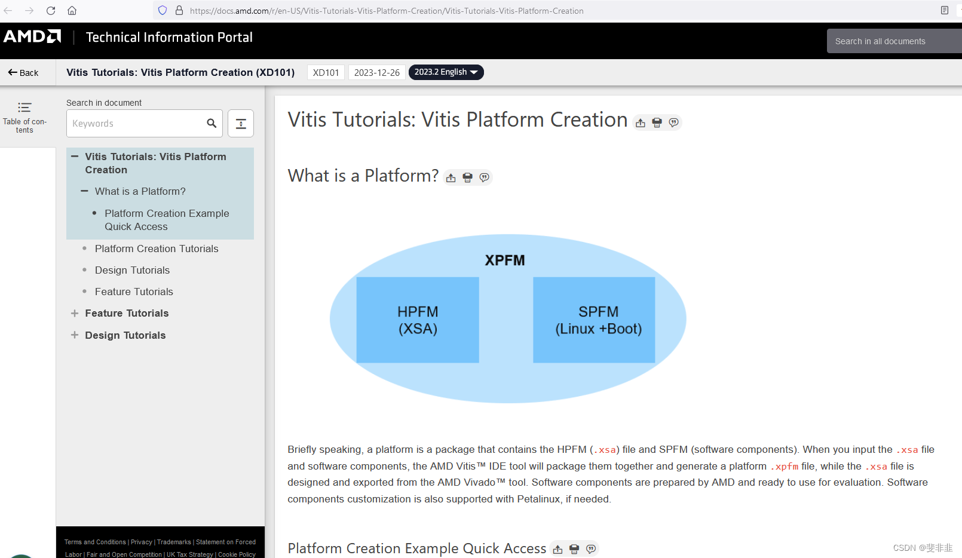
Task: Click the Back button
Action: (23, 72)
